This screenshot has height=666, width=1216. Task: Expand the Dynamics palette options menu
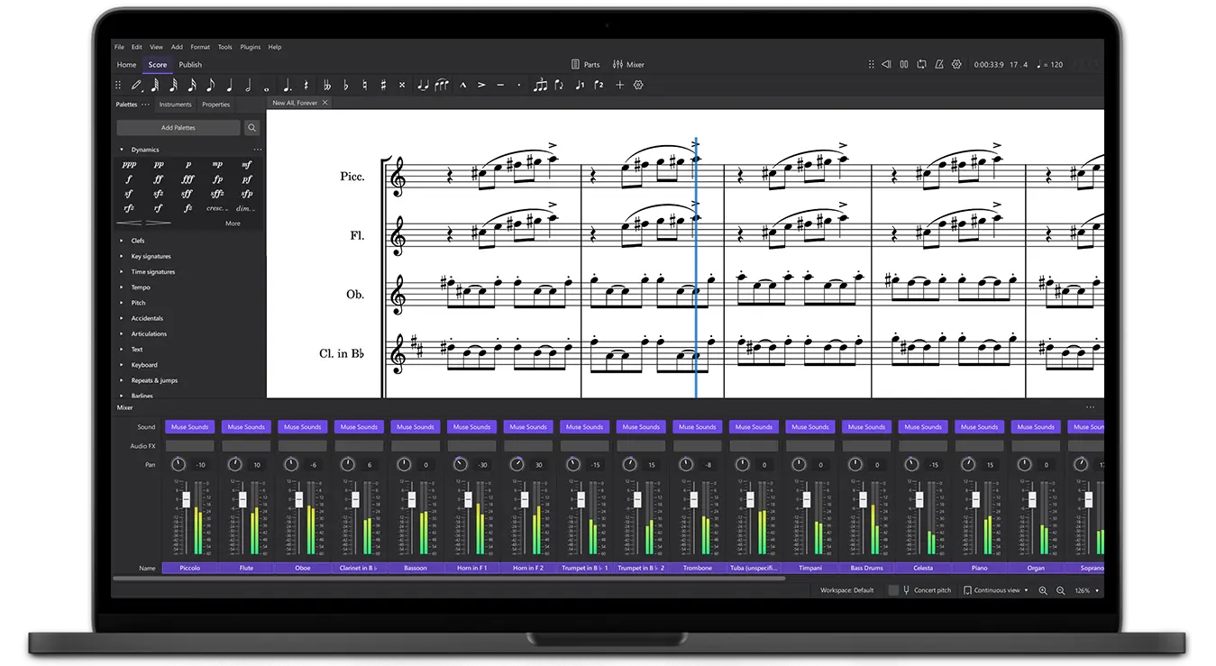257,149
